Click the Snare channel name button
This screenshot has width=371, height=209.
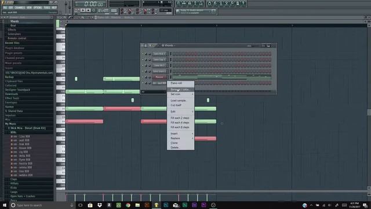click(159, 71)
